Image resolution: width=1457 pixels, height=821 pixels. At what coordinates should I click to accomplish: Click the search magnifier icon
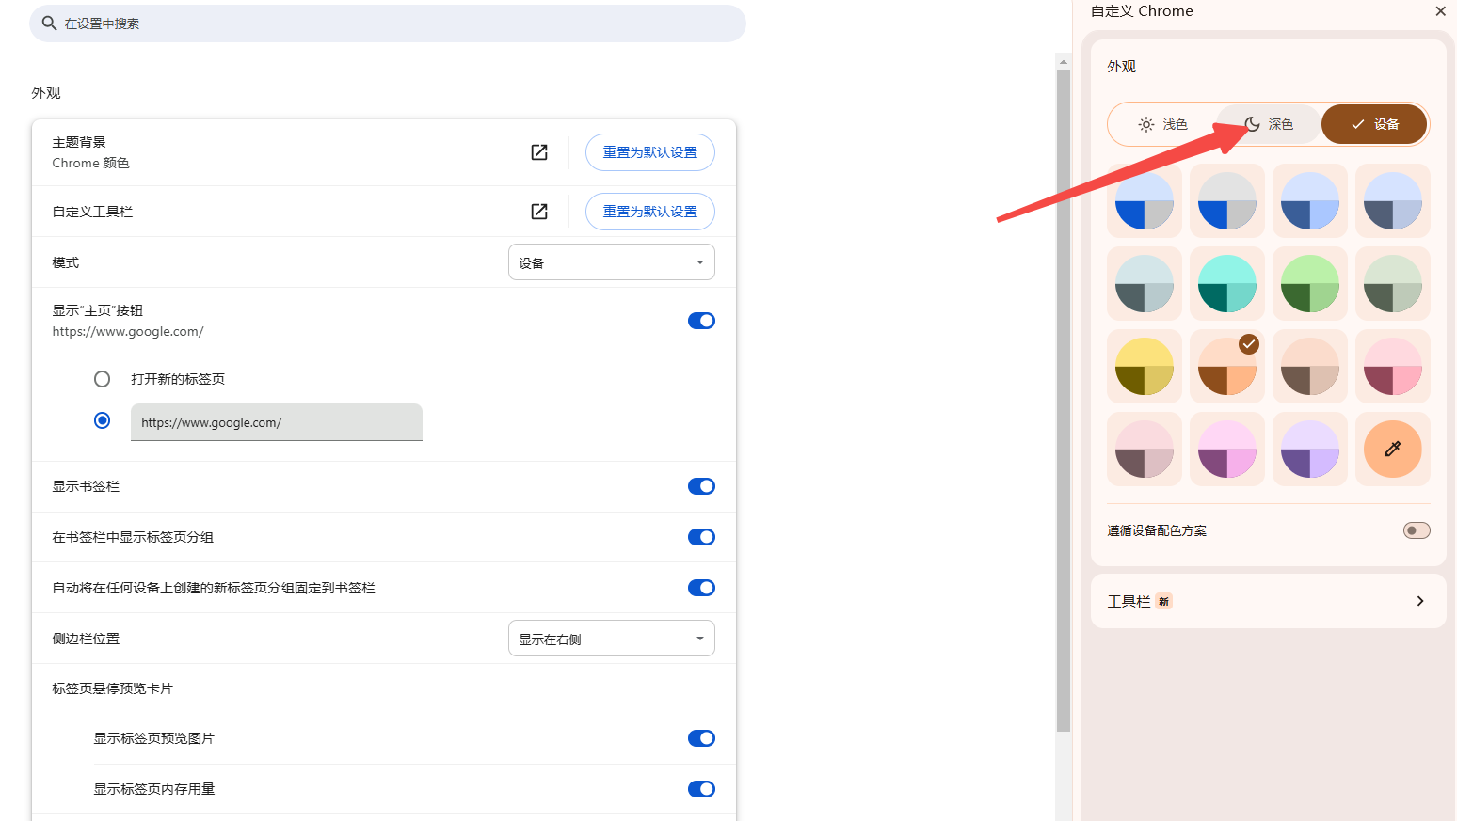click(x=50, y=24)
